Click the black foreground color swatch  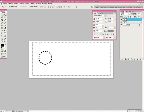pyautogui.click(x=3, y=45)
